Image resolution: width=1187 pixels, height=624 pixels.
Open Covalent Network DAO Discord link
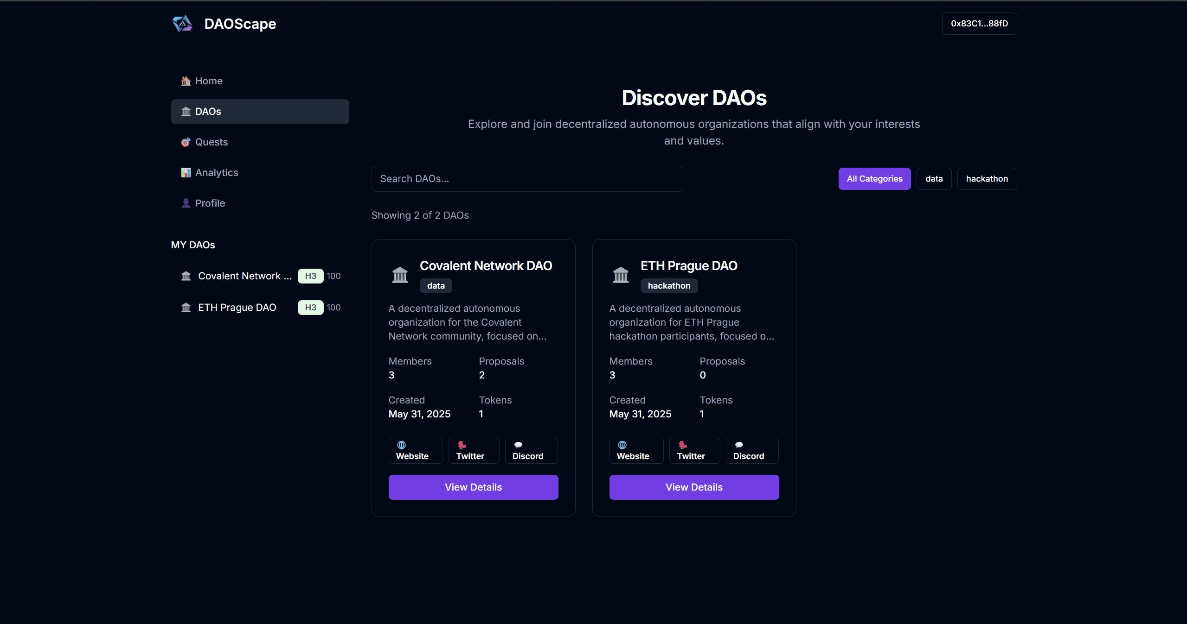pyautogui.click(x=531, y=451)
